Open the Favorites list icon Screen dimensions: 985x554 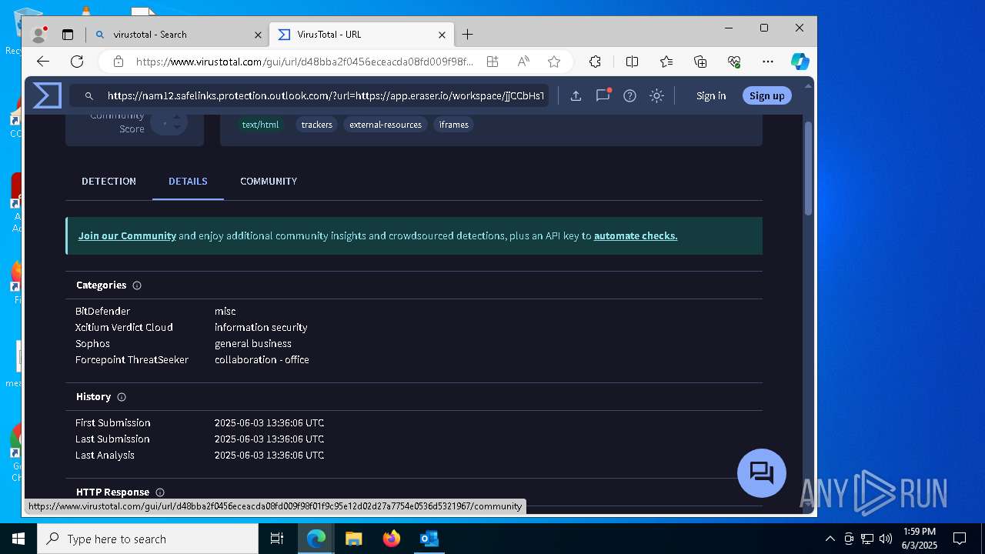tap(666, 62)
